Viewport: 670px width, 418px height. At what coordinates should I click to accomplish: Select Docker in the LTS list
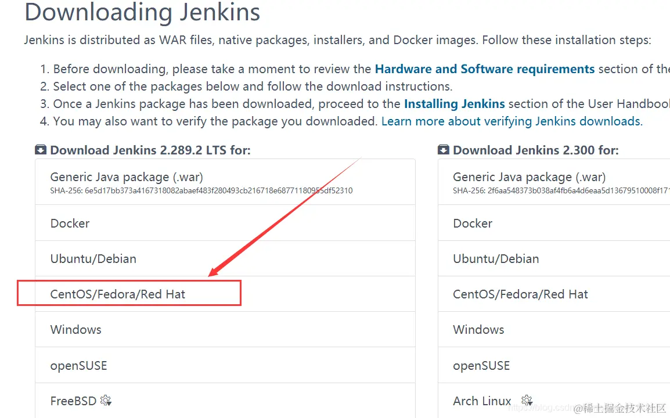coord(225,223)
